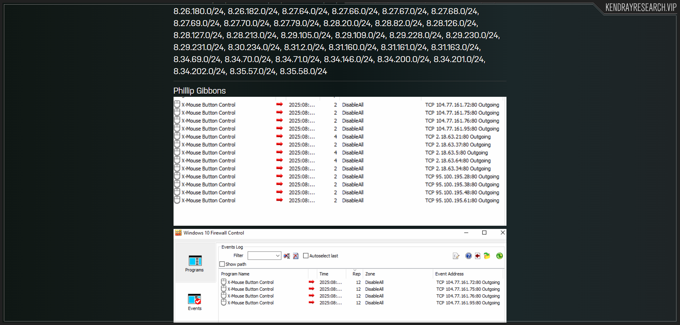Sort by the Program Name column header

tap(235, 274)
